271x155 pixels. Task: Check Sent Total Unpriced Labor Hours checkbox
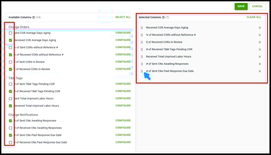coord(10,98)
